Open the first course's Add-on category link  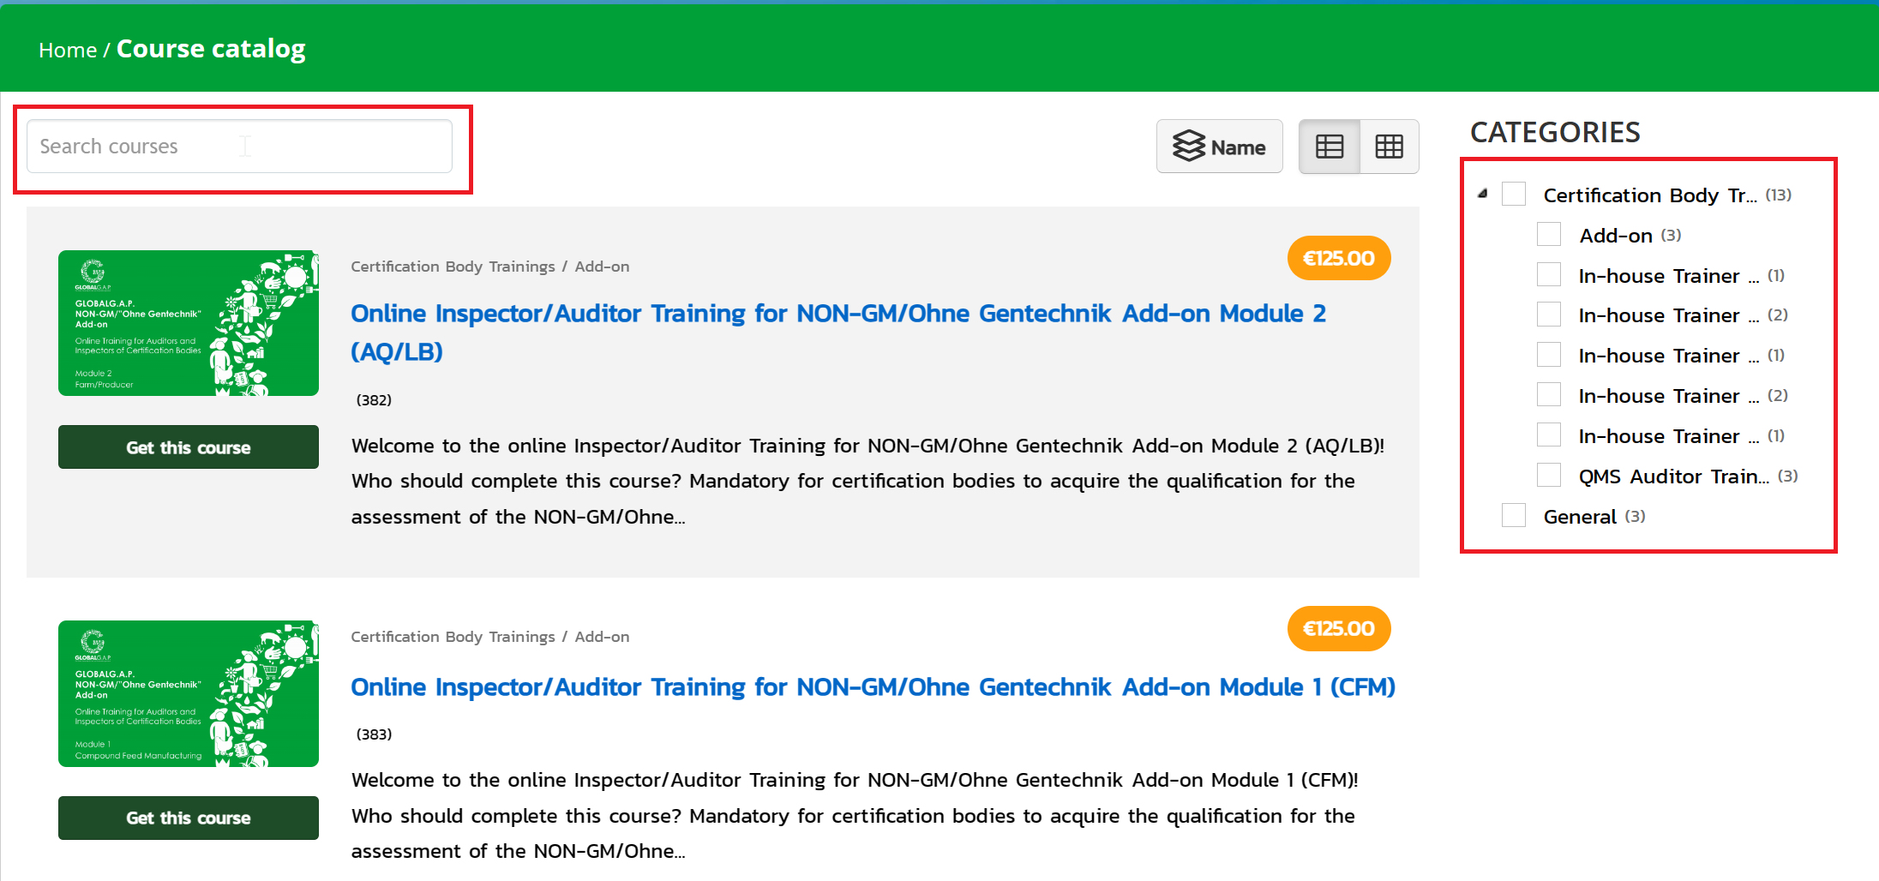[x=602, y=267]
